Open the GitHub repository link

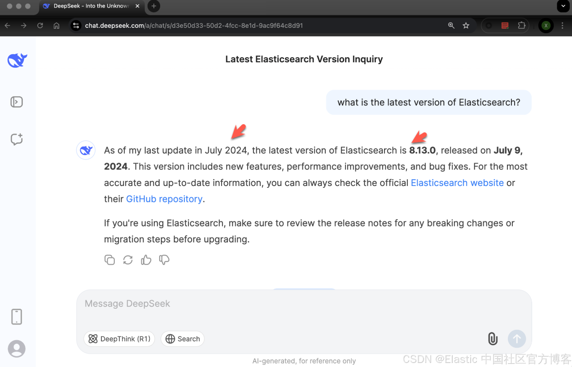(x=164, y=199)
